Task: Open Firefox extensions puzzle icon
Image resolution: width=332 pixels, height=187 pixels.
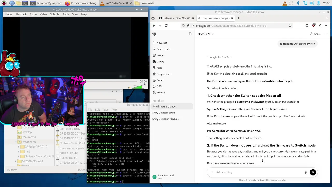Action: point(320,26)
